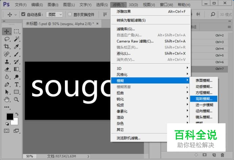Reset default foreground and background colors
This screenshot has width=234, height=160.
click(7, 124)
